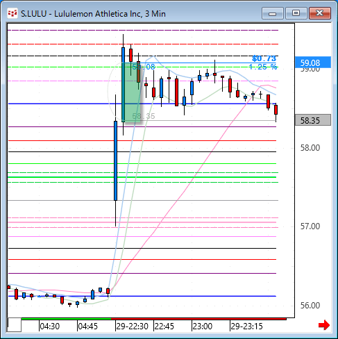Click the 59.08 label inside green box
Viewport: 338px width, 339px height.
pyautogui.click(x=144, y=67)
